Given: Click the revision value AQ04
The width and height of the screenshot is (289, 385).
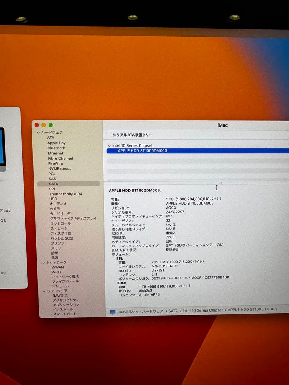Looking at the screenshot, I should point(171,208).
